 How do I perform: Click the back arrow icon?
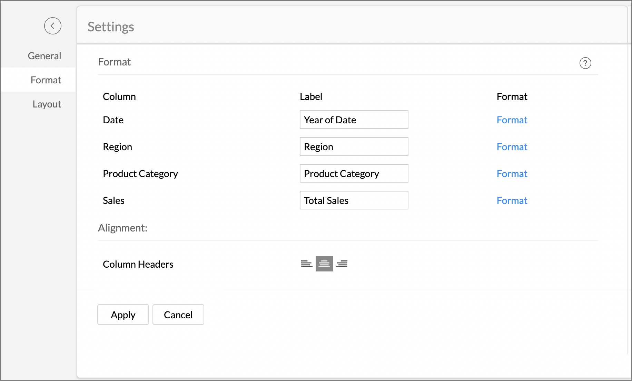pos(52,26)
